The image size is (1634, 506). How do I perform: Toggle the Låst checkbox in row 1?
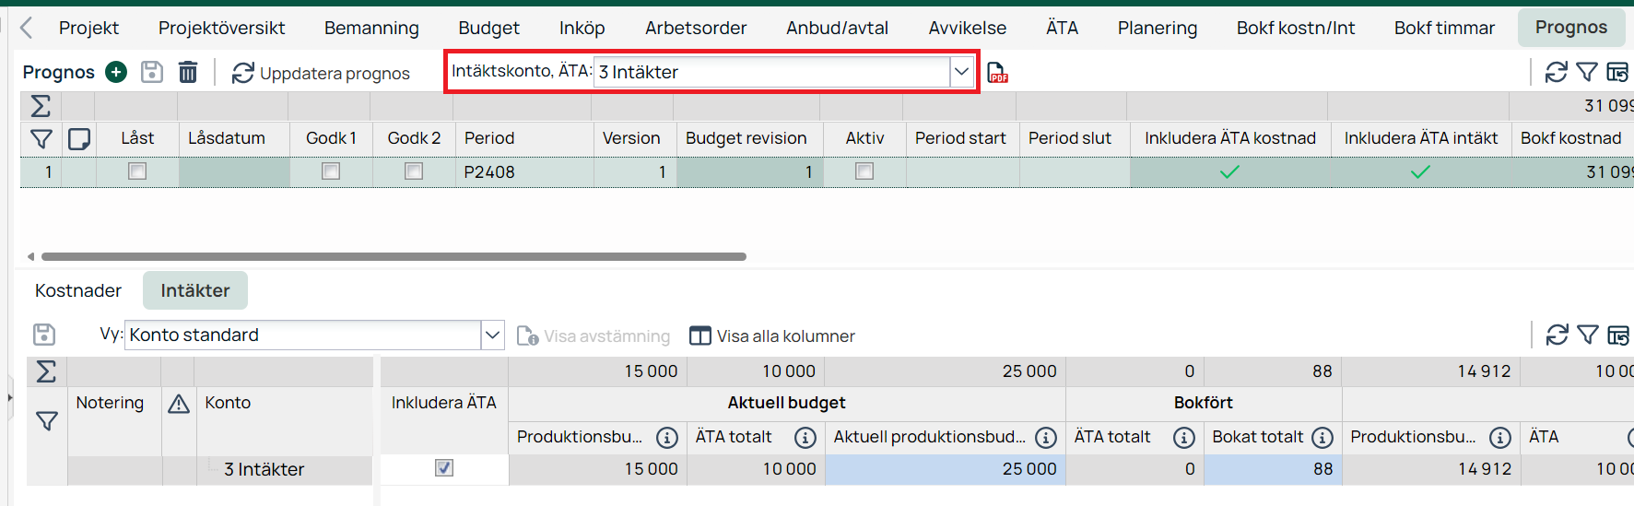pyautogui.click(x=137, y=171)
